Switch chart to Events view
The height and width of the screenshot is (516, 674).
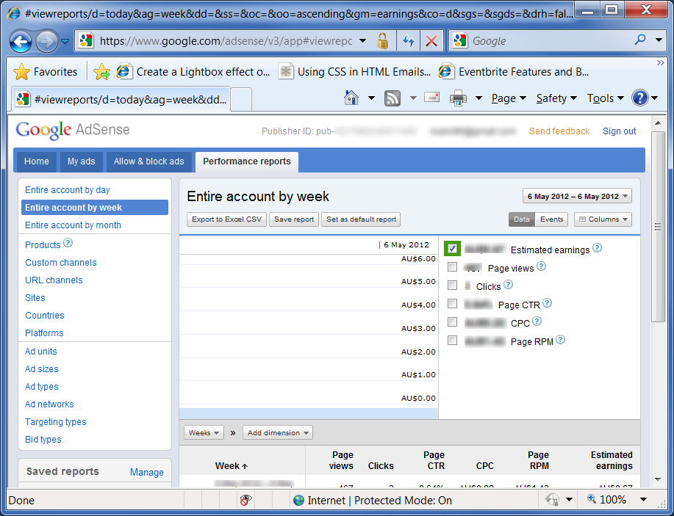(x=551, y=219)
